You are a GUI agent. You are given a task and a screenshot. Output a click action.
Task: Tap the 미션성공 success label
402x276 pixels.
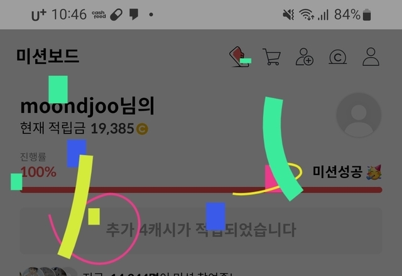click(x=337, y=172)
